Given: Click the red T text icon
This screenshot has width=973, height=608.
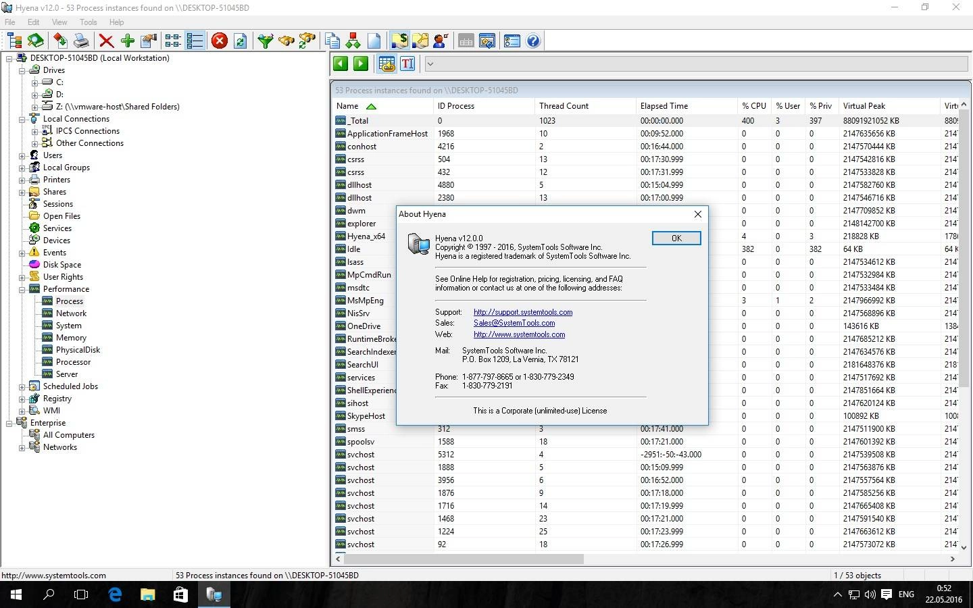Looking at the screenshot, I should click(x=407, y=64).
